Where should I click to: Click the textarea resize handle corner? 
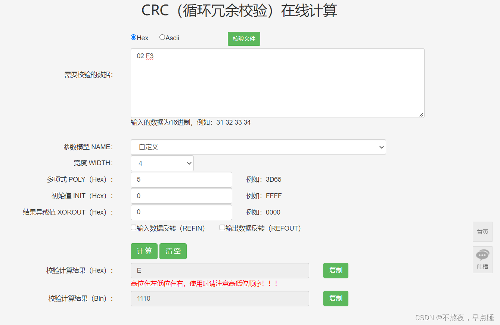[421, 115]
